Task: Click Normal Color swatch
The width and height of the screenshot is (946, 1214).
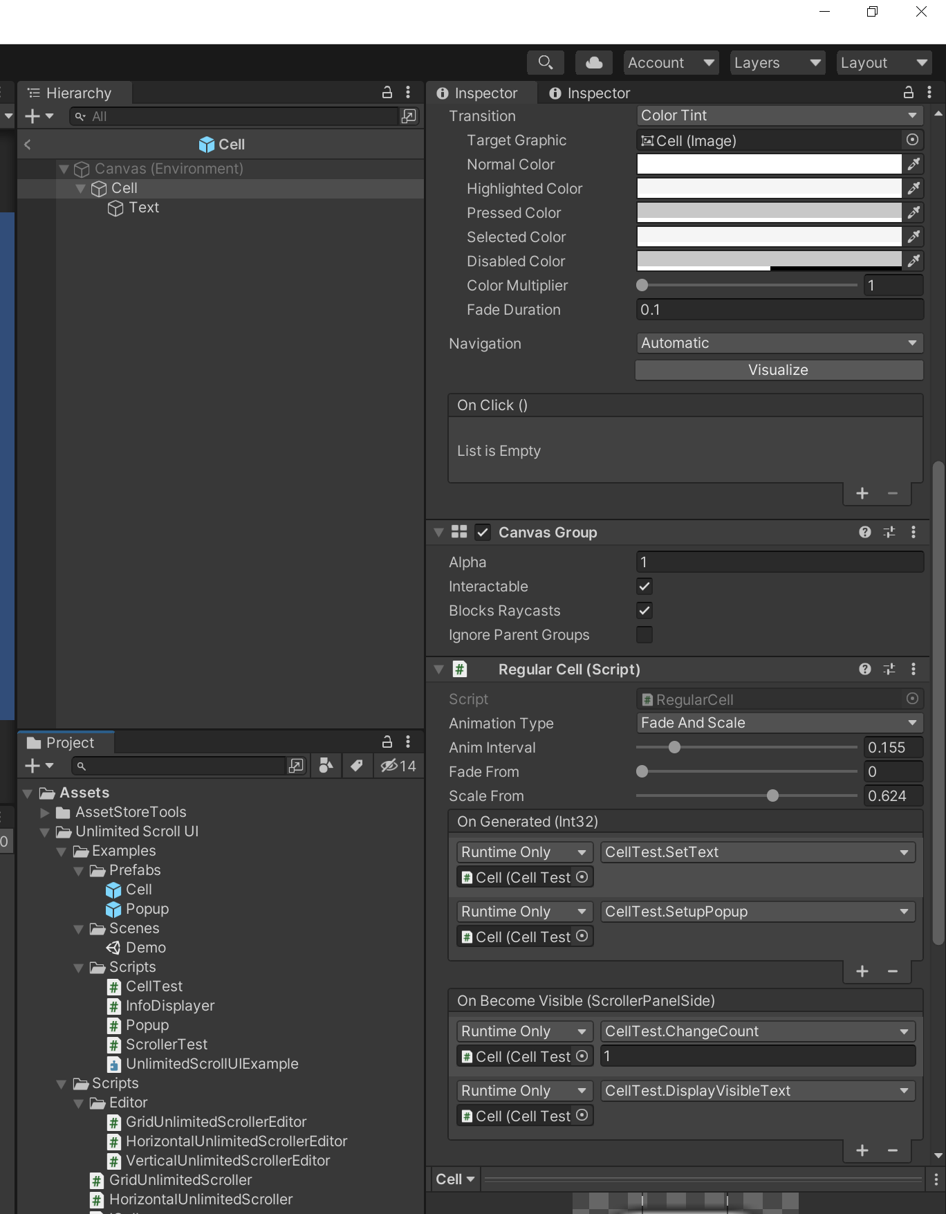Action: click(769, 165)
